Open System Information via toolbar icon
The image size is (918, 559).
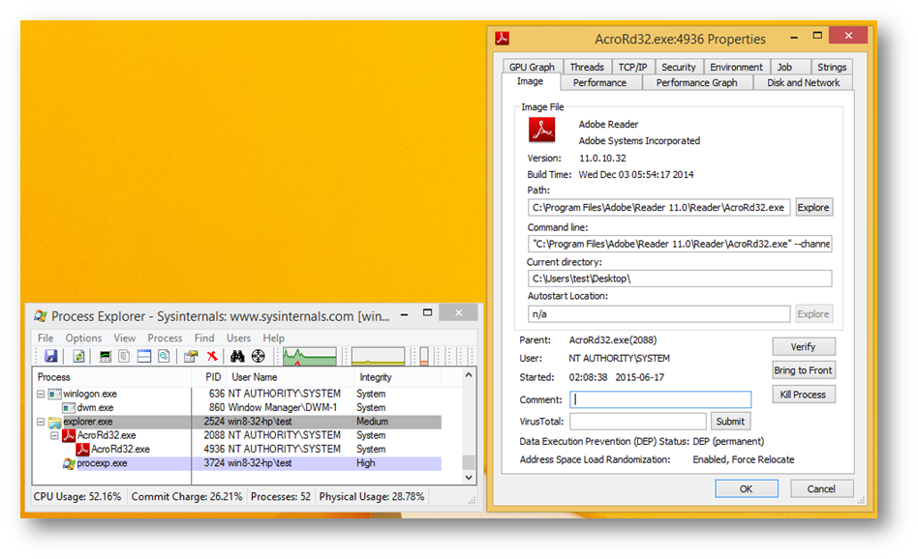[x=106, y=357]
